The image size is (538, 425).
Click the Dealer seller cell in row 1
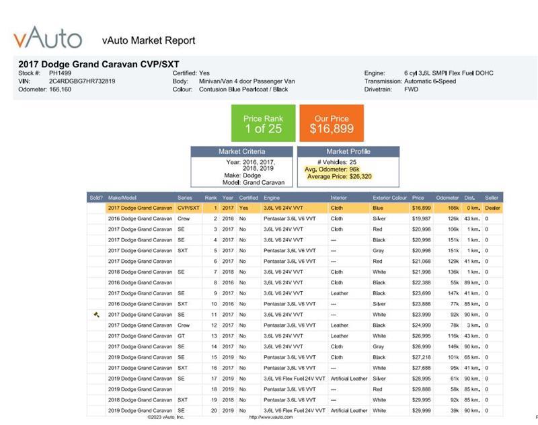(x=492, y=208)
